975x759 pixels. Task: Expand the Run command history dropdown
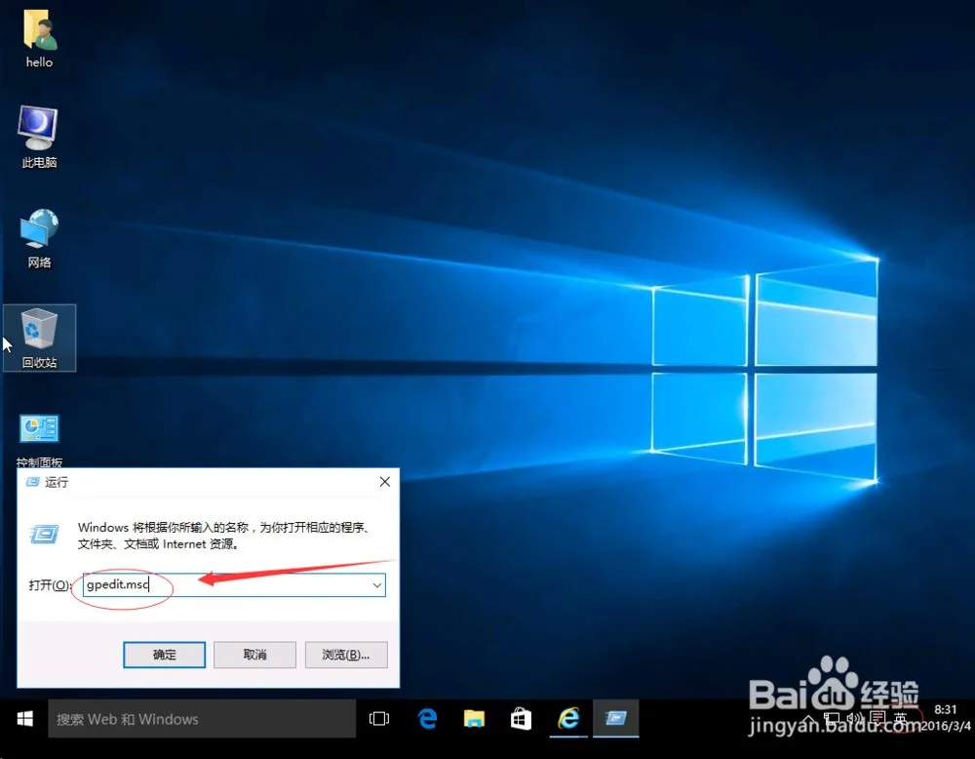[x=377, y=584]
